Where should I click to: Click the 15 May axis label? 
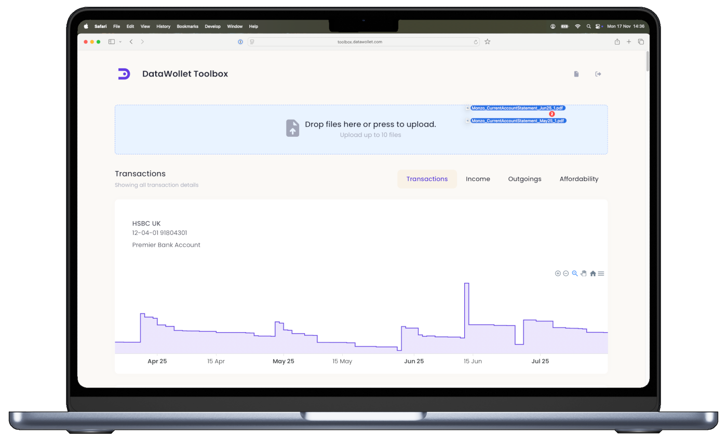tap(342, 361)
